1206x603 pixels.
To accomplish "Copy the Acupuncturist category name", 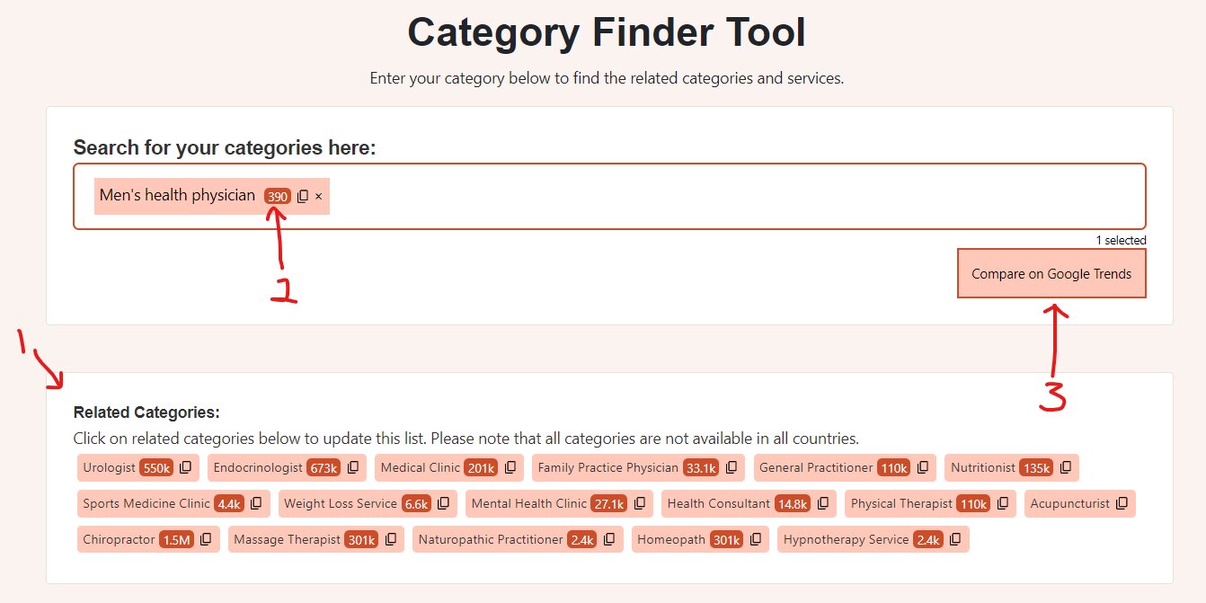I will 1122,503.
